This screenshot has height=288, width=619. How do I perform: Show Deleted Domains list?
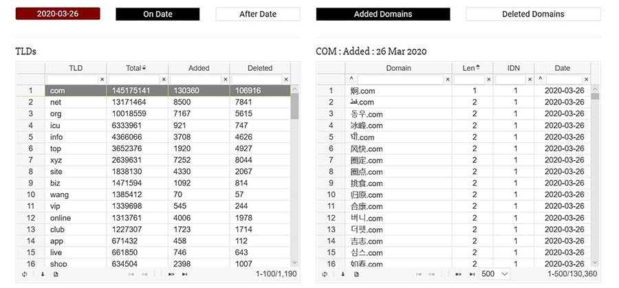coord(533,14)
